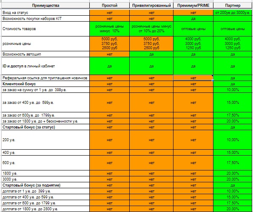This screenshot has width=253, height=212.
Task: Click the 17,50% cell for 600 у.е.
Action: click(233, 163)
